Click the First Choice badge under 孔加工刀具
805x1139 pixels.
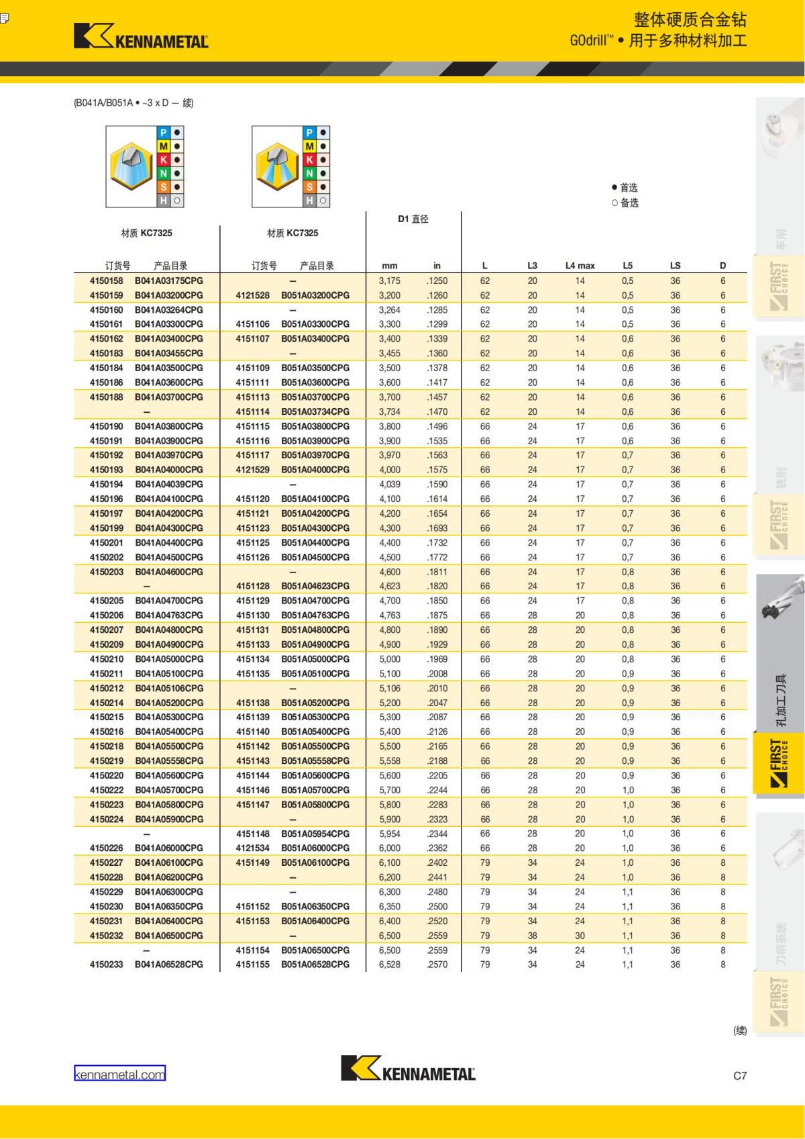780,763
